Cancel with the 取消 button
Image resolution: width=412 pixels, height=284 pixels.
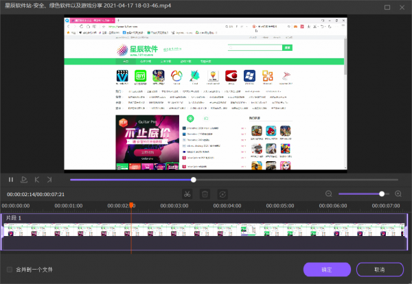click(x=380, y=270)
